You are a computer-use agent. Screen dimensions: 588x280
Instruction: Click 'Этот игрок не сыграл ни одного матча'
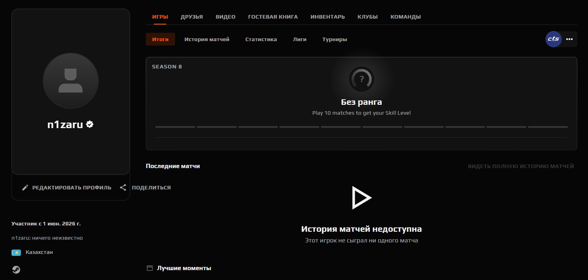pyautogui.click(x=362, y=240)
